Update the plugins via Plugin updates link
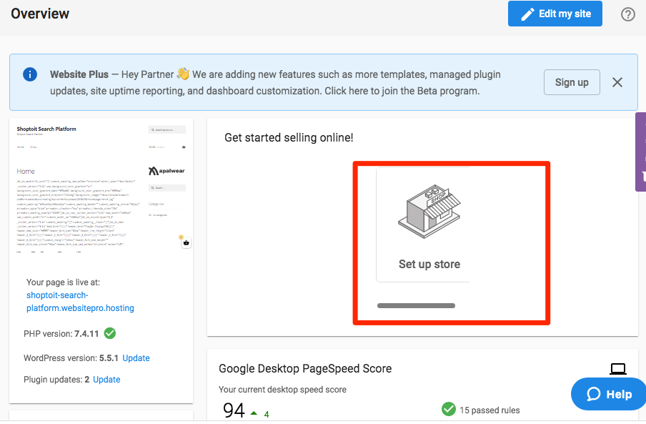Image resolution: width=646 pixels, height=424 pixels. click(x=106, y=380)
